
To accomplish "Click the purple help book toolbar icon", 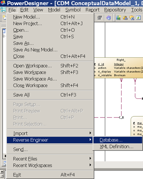I will [109, 18].
